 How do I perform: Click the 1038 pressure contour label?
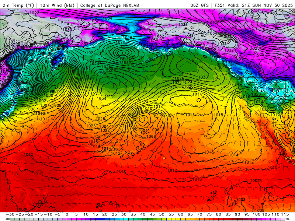(x=222, y=44)
